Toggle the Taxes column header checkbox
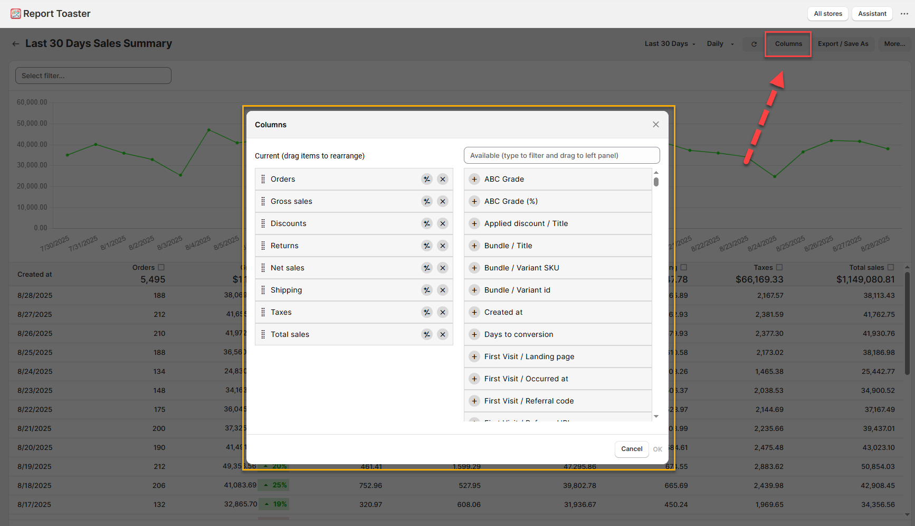 click(779, 267)
